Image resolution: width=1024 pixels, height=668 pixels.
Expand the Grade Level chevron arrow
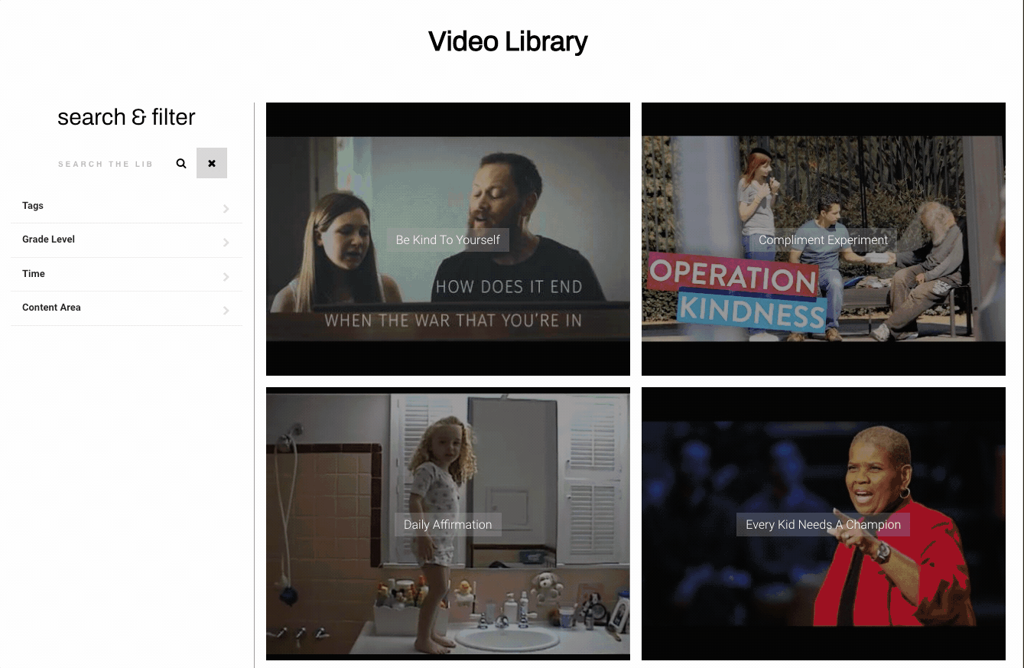[x=226, y=243]
